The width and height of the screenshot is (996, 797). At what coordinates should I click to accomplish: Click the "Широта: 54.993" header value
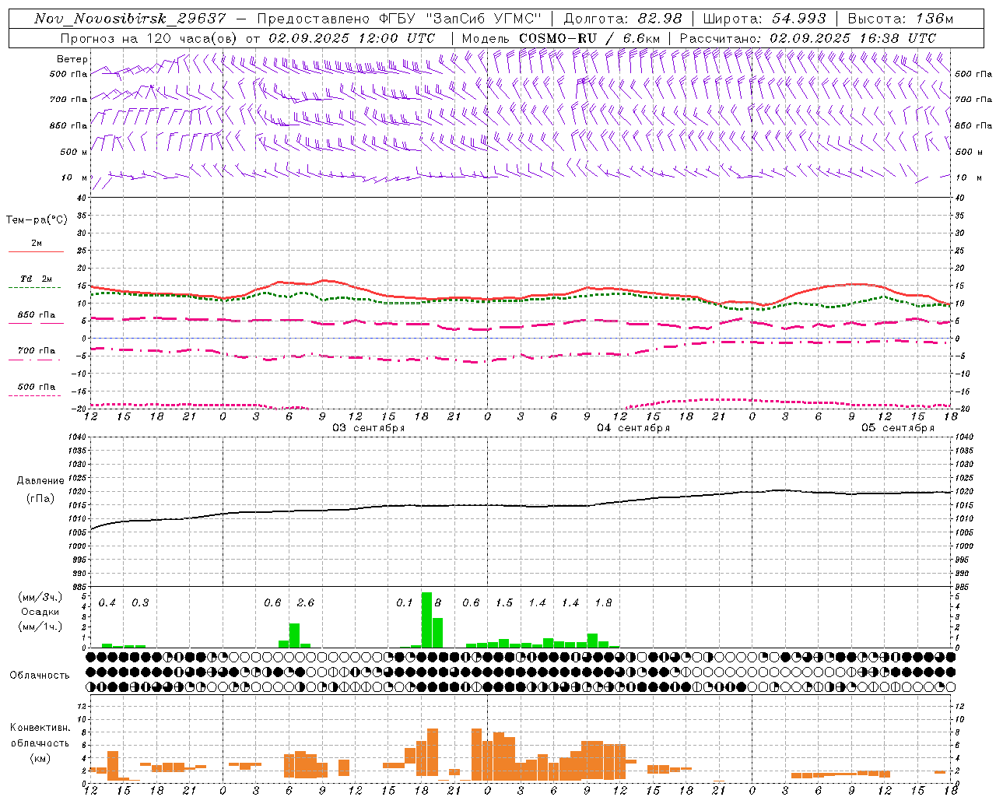pyautogui.click(x=764, y=19)
